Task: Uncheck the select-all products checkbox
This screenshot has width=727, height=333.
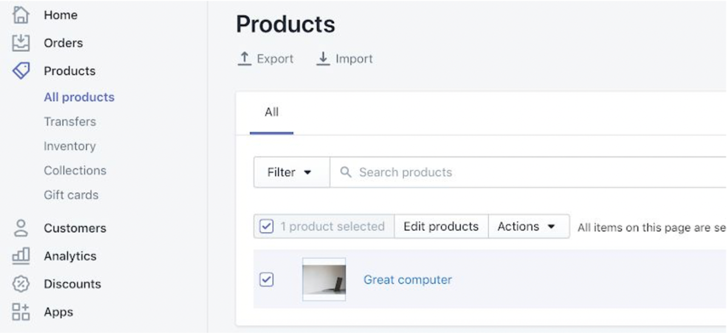Action: pyautogui.click(x=265, y=226)
